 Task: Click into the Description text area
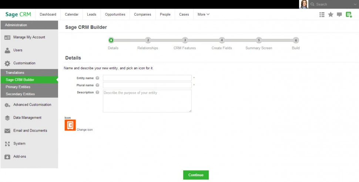click(147, 101)
